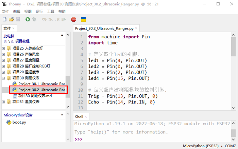The height and width of the screenshot is (149, 238).
Task: Click the Save file disk icon
Action: (18, 20)
